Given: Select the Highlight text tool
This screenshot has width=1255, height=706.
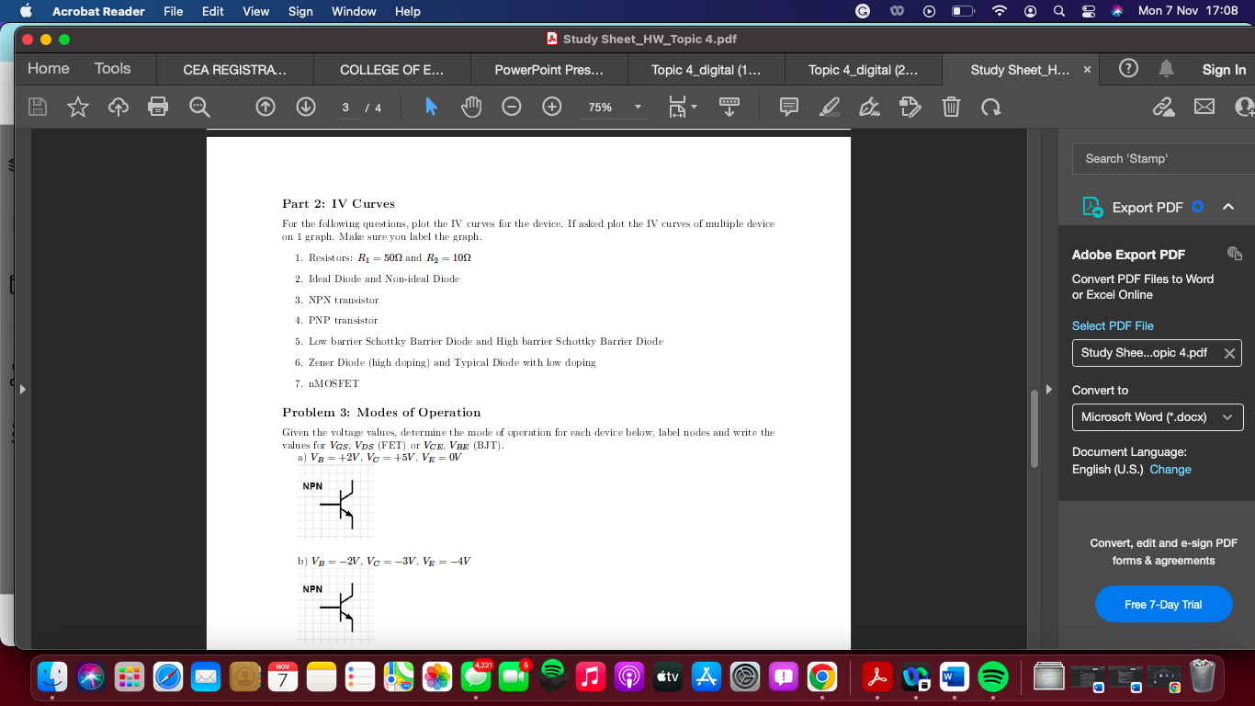Looking at the screenshot, I should pyautogui.click(x=829, y=107).
